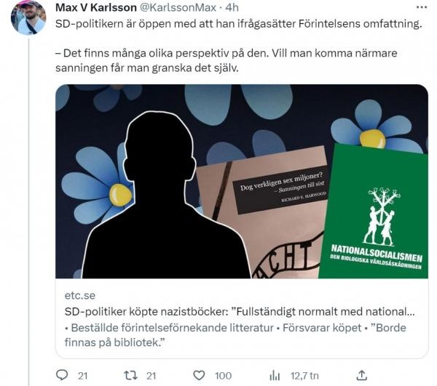
Task: Click the Max V Karlsson display name
Action: [96, 7]
